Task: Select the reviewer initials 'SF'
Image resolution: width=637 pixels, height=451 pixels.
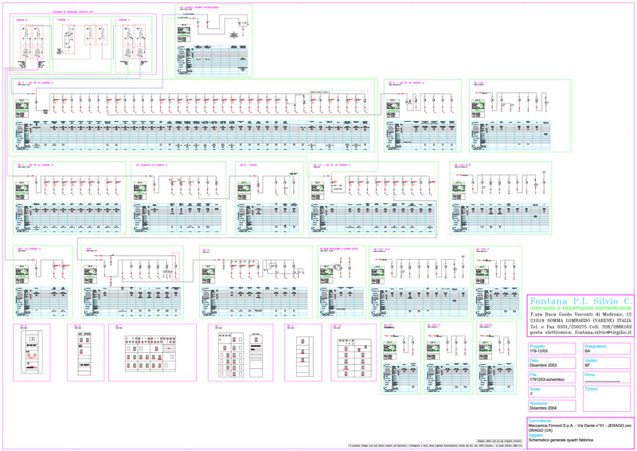Action: tap(587, 365)
